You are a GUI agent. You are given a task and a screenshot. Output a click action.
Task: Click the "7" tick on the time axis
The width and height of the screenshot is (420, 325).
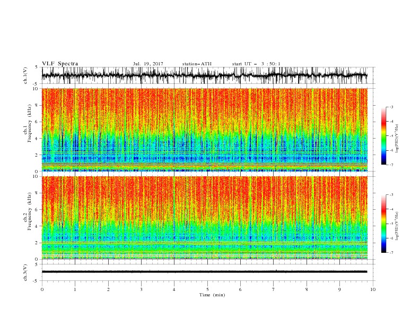tap(274, 289)
